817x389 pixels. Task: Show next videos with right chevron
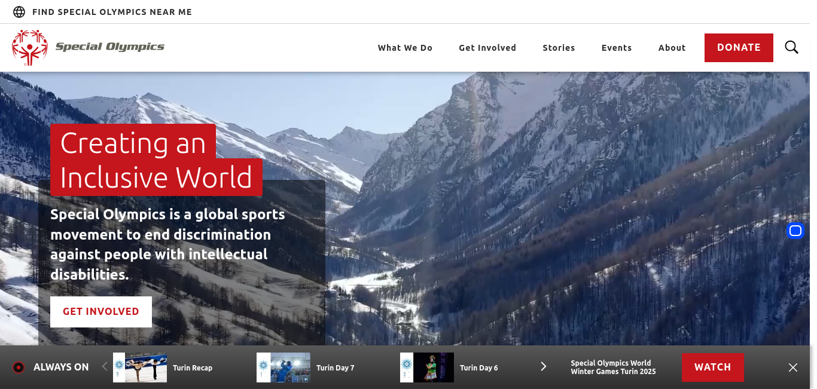click(x=543, y=366)
